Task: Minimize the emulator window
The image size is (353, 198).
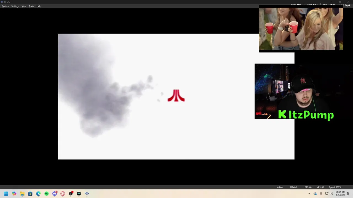Action: (332, 2)
